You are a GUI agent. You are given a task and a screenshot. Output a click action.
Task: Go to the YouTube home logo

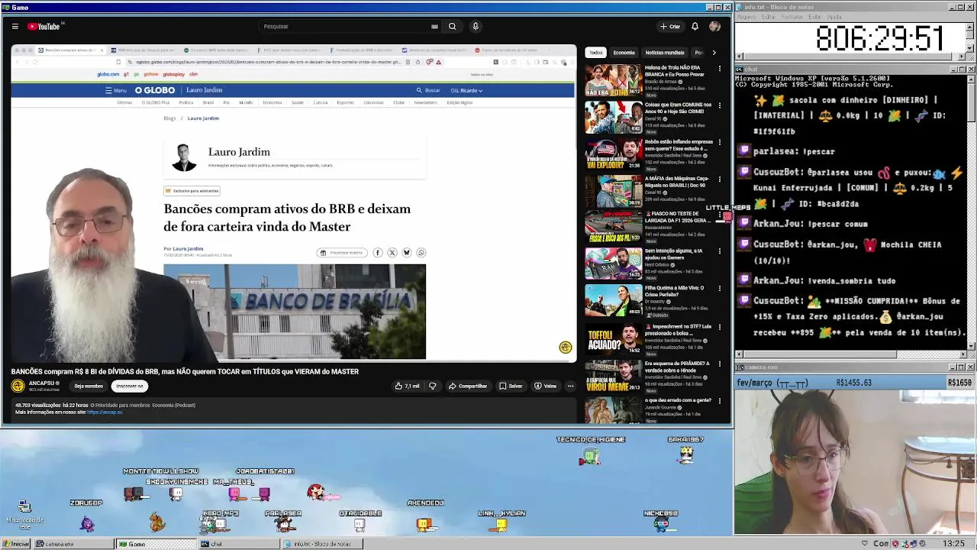click(44, 26)
